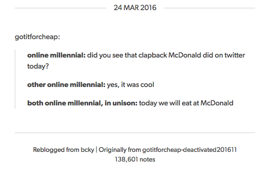The height and width of the screenshot is (174, 270).
Task: Click the divider line right of the date
Action: pos(209,8)
